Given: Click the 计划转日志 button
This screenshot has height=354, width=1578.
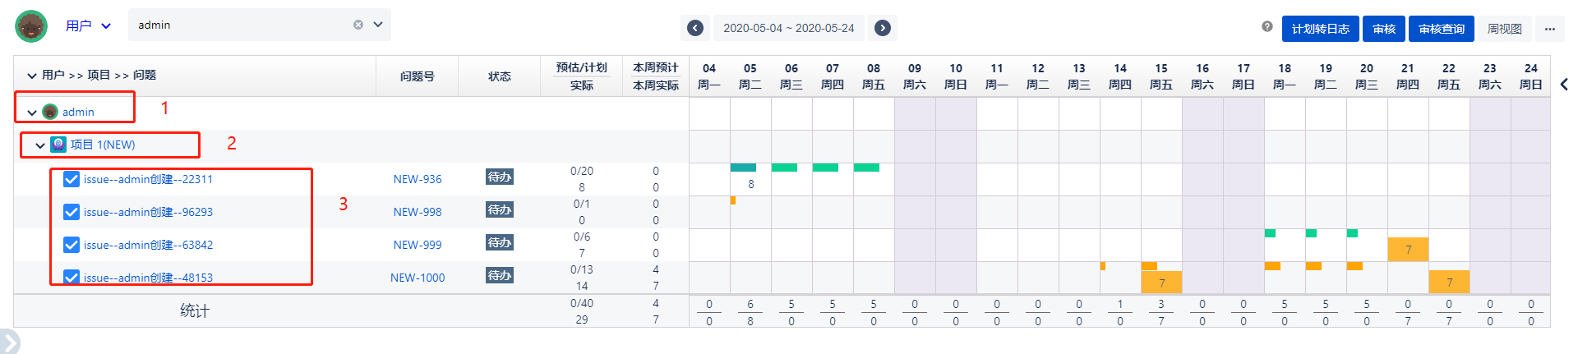Looking at the screenshot, I should pyautogui.click(x=1320, y=29).
